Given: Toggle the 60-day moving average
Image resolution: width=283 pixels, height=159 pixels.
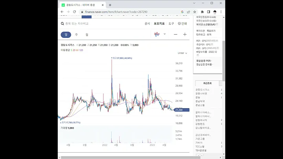Looking at the screenshot, I should coord(77,50).
